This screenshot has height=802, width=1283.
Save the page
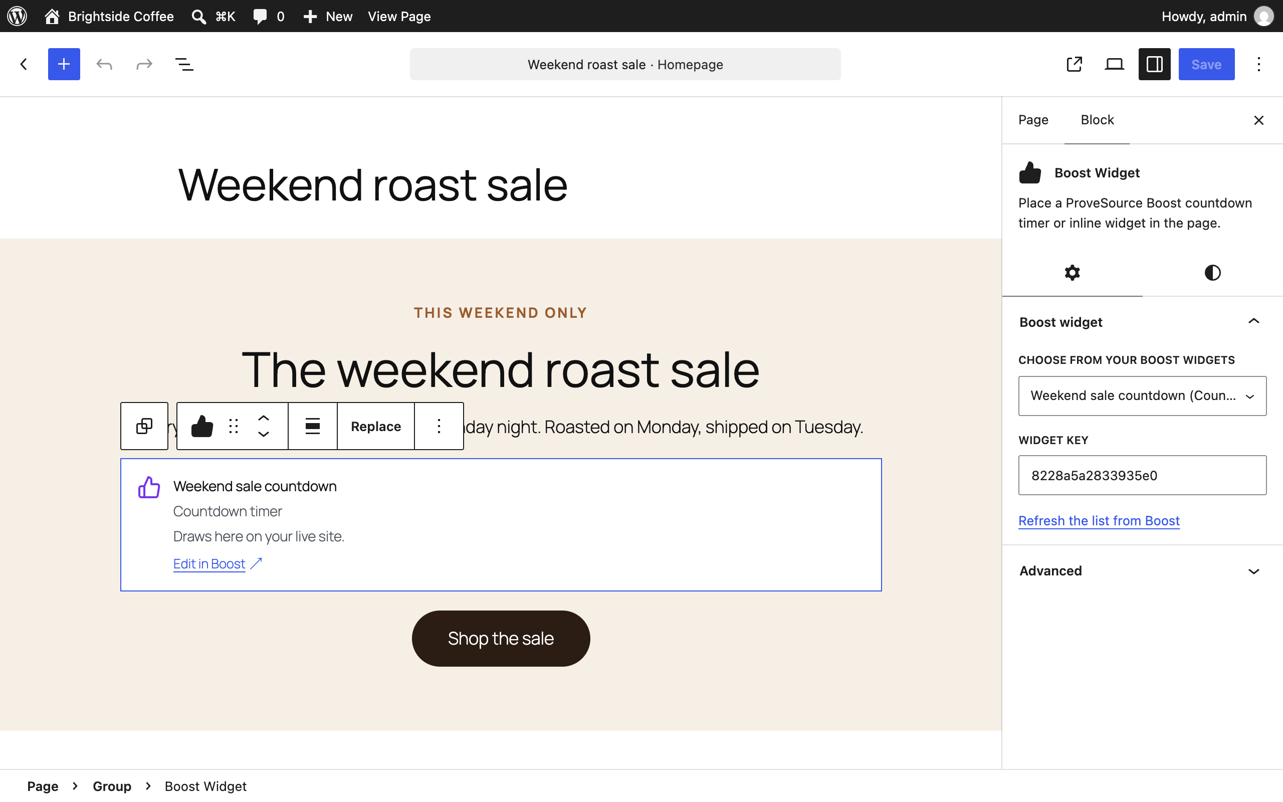coord(1206,64)
